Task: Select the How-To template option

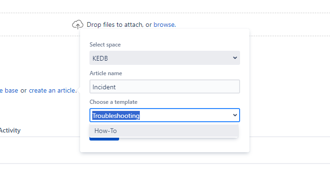Action: point(164,131)
